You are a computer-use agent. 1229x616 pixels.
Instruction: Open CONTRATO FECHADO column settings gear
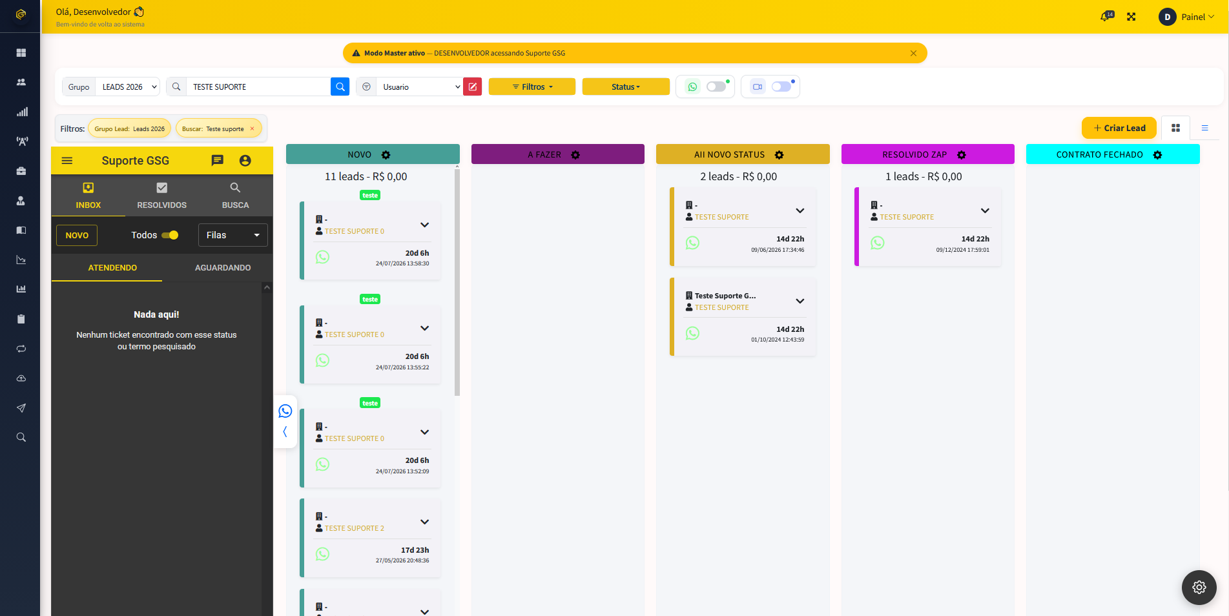click(1158, 155)
